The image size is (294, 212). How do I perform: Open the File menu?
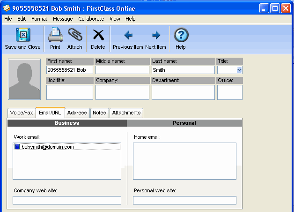(8, 19)
